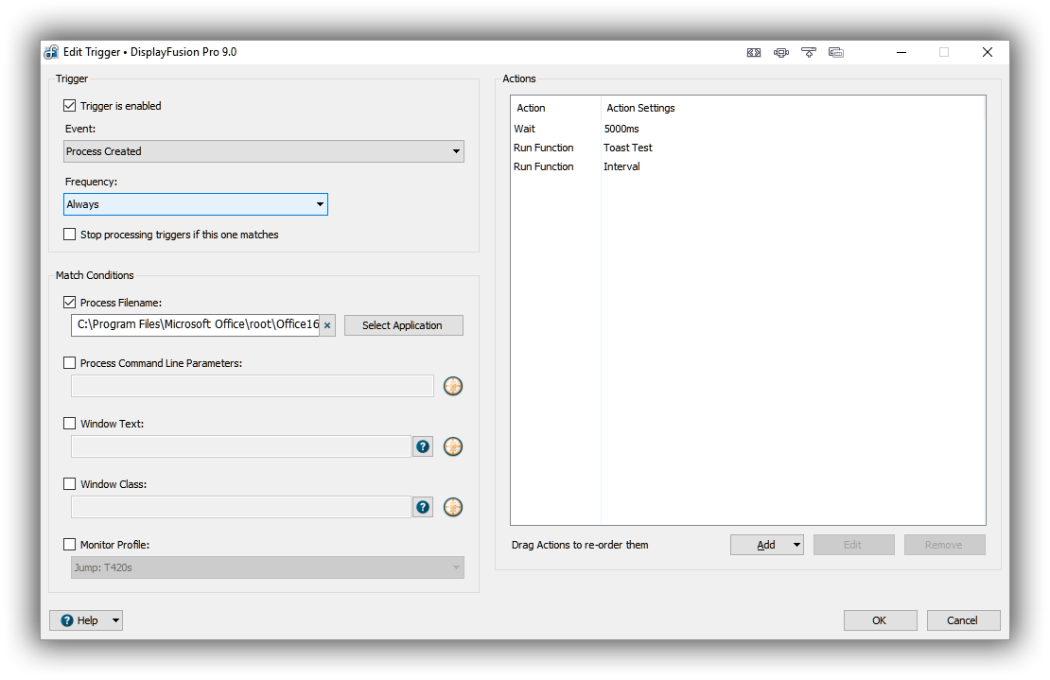Screen dimensions: 1050x680
Task: Click the Select Application button
Action: pos(402,325)
